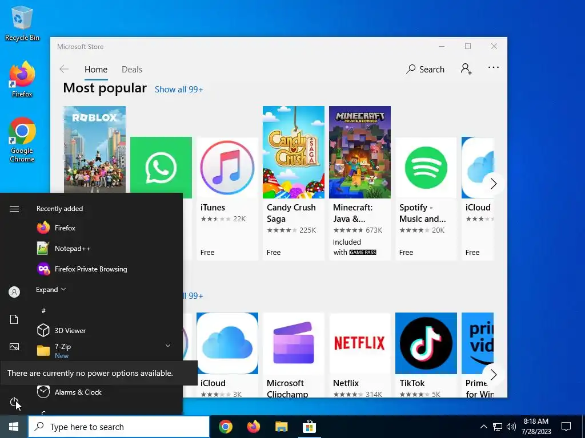Open Pictures from Start menu sidebar
585x438 pixels.
[14, 347]
